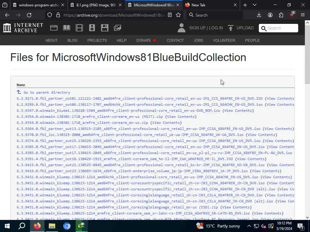Open the weather widget 15°C Partly sunny
310x232 pixels.
[x=218, y=226]
